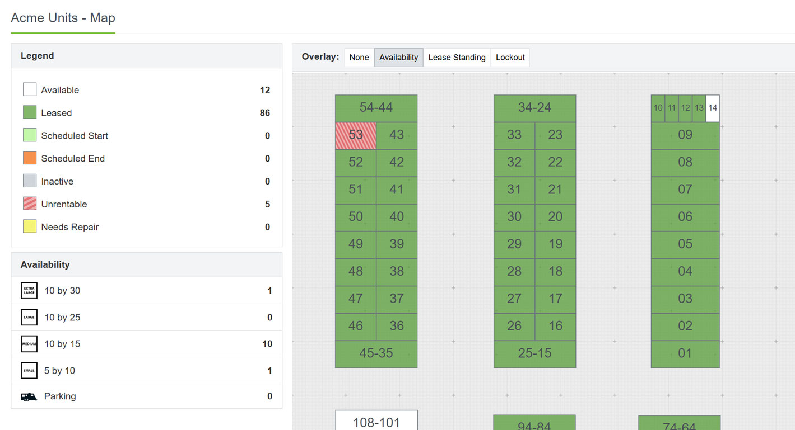Click the 10 by 30 availability row

(x=147, y=291)
